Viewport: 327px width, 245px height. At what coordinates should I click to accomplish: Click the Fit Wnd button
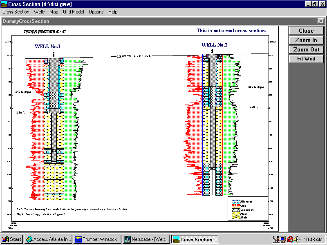click(x=306, y=59)
